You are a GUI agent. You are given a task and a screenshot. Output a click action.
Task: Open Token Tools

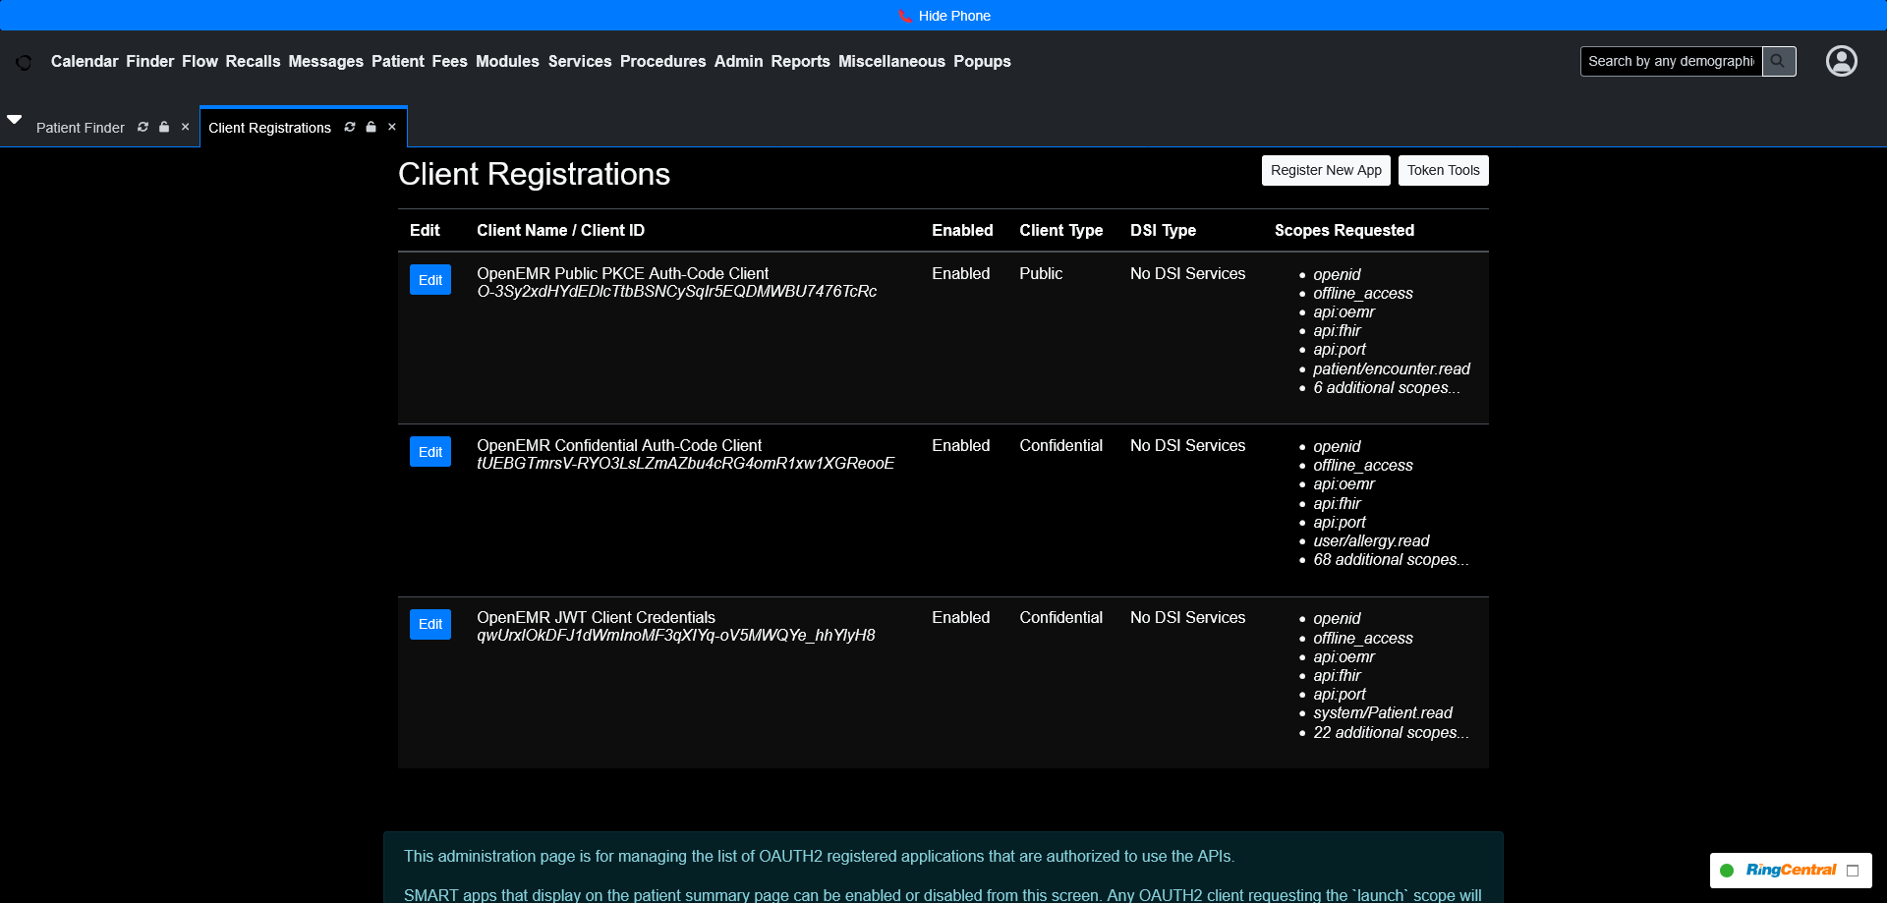1443,170
